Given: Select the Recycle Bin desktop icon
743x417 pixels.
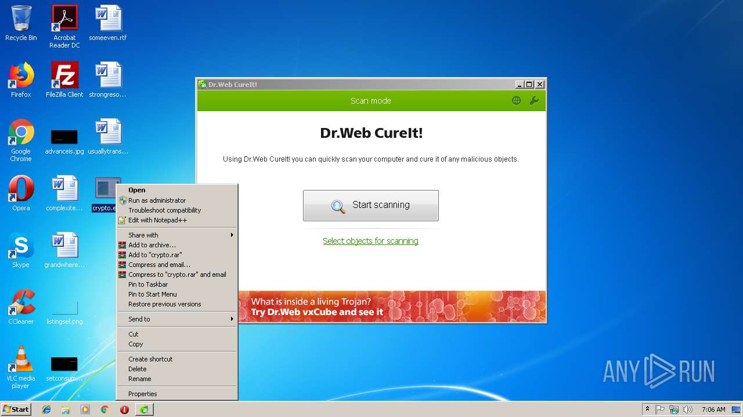Looking at the screenshot, I should point(21,23).
